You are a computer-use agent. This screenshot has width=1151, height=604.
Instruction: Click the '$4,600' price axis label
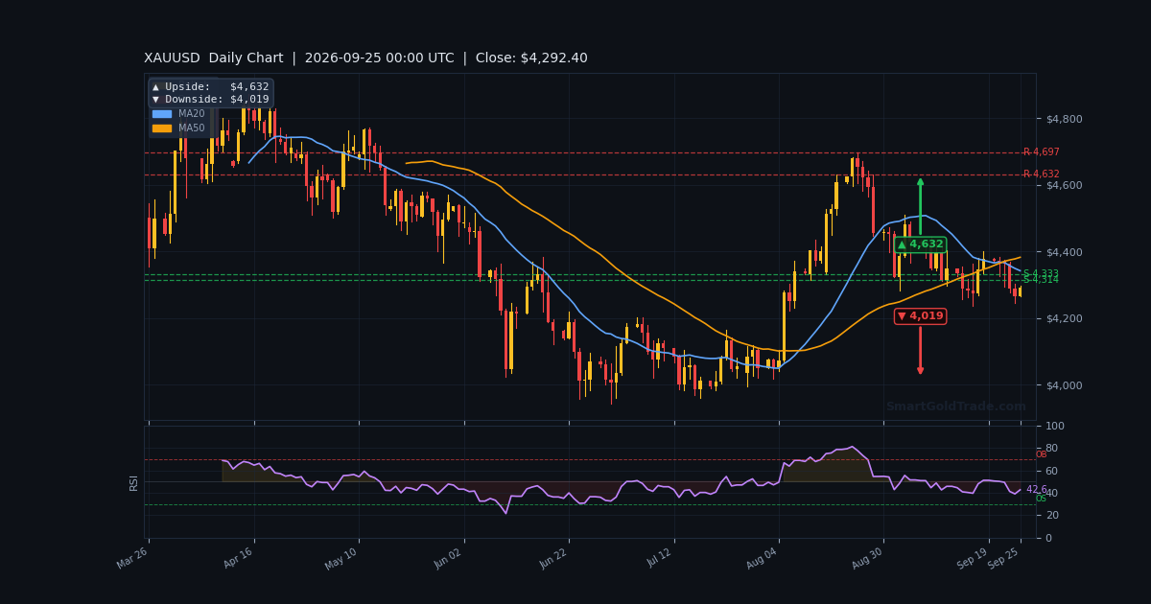tap(1064, 185)
